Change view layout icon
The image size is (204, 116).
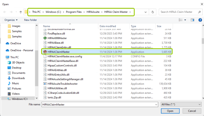pos(180,20)
